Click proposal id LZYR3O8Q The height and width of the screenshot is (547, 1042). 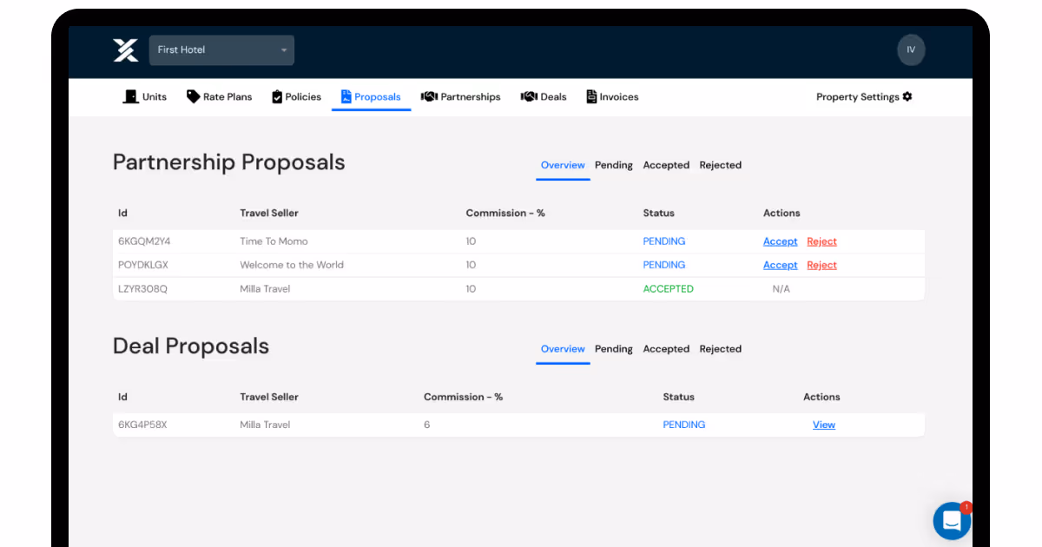pyautogui.click(x=142, y=288)
